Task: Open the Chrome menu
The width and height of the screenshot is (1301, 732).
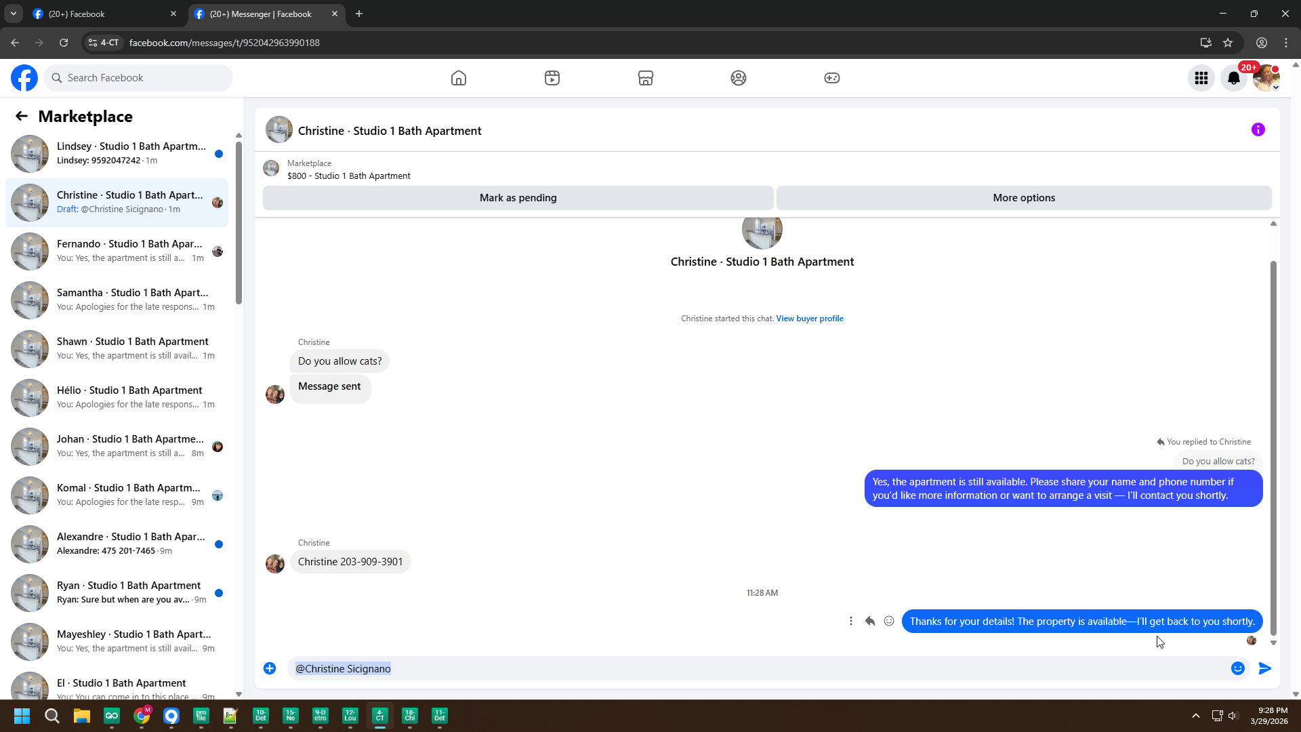Action: 1286,43
